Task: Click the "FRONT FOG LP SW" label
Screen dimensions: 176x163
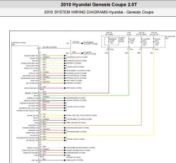Action: click(x=31, y=68)
